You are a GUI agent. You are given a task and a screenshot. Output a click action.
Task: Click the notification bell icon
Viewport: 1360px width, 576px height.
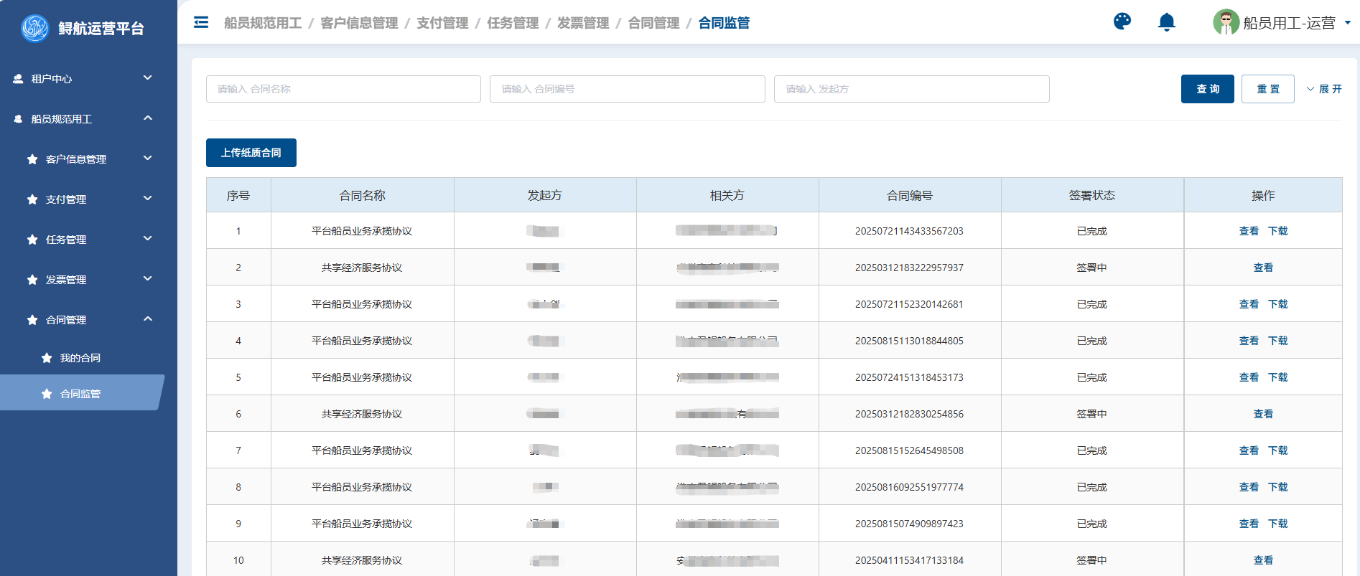click(1166, 22)
